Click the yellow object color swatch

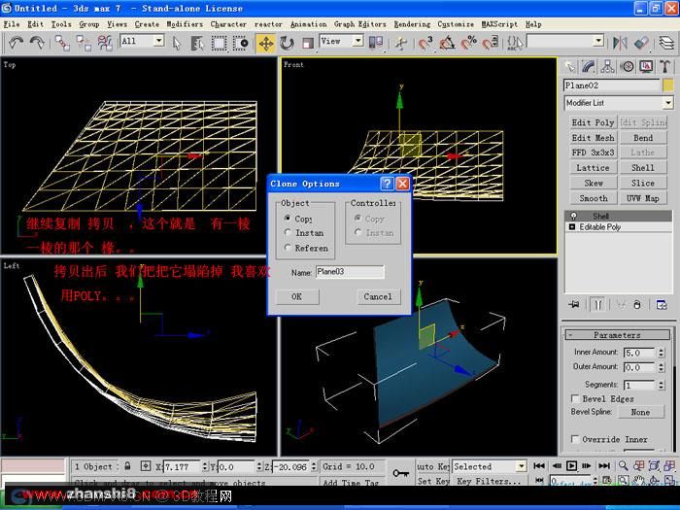tap(668, 85)
